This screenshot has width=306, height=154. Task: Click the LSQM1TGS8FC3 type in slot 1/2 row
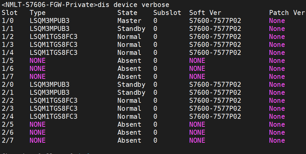click(53, 37)
